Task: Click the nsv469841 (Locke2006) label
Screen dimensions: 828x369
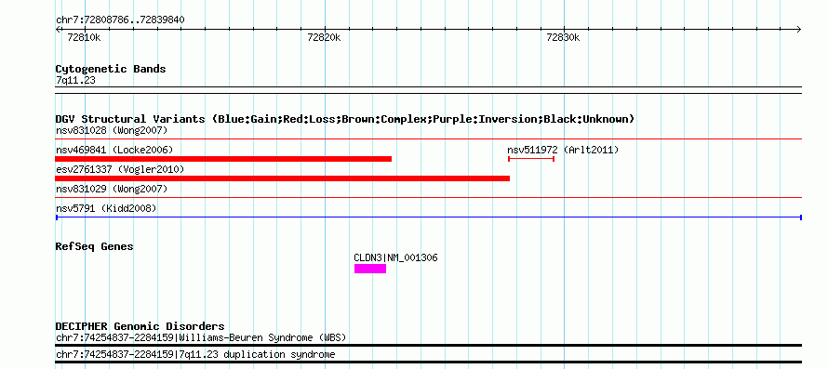Action: tap(114, 150)
